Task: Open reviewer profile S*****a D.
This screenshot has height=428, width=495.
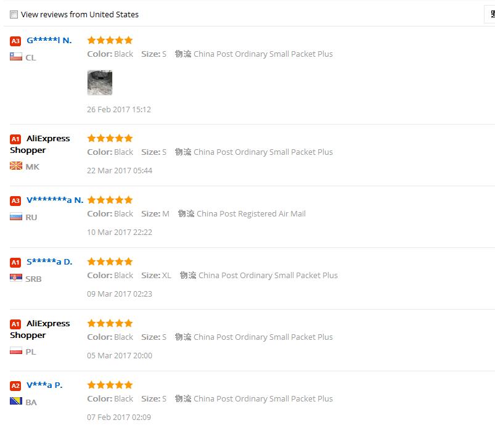Action: 49,261
